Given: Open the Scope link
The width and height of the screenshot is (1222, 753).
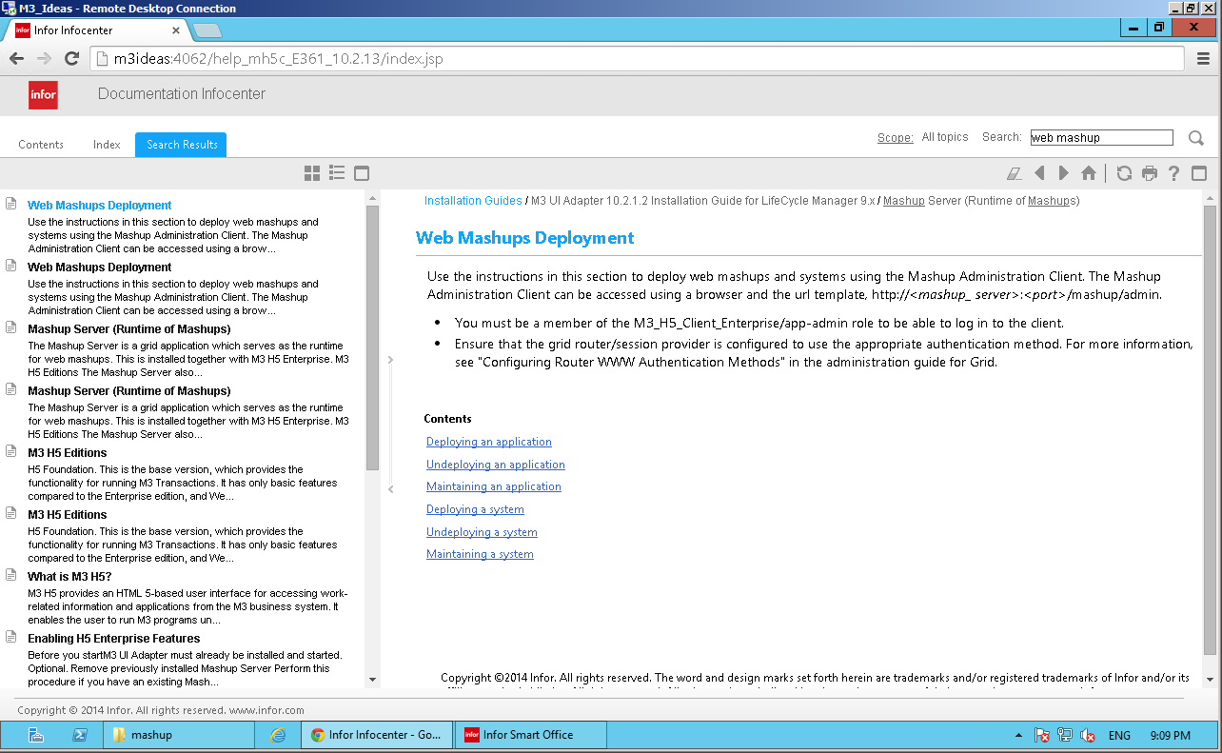Looking at the screenshot, I should coord(895,138).
